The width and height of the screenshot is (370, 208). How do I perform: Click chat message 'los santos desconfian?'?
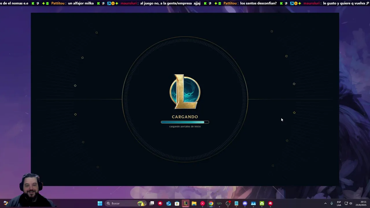(x=258, y=3)
